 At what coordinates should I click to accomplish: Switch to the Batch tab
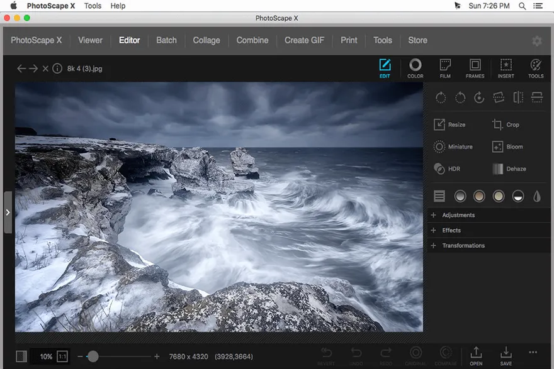pyautogui.click(x=166, y=40)
